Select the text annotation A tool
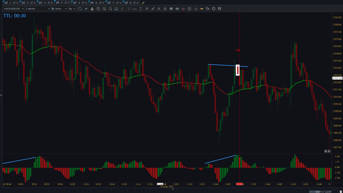The width and height of the screenshot is (343, 193). click(159, 9)
